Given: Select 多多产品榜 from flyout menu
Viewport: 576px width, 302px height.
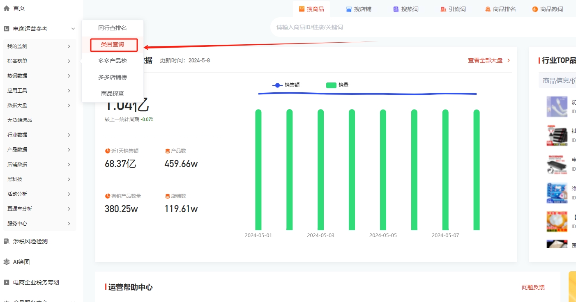Looking at the screenshot, I should pos(113,61).
